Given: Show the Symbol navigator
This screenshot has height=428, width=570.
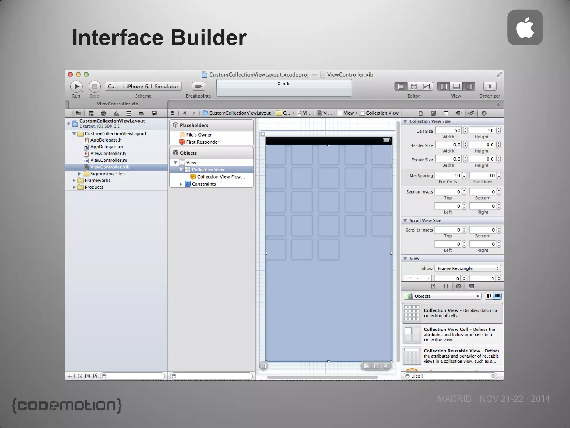Looking at the screenshot, I should (x=91, y=113).
